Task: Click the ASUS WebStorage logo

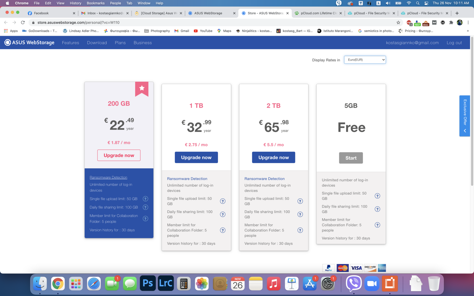Action: pos(29,43)
